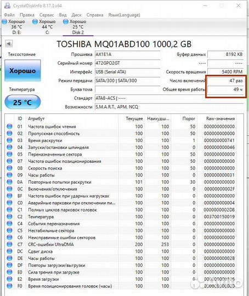
Task: Click status icon of attribute DC
Action: (x=9, y=251)
